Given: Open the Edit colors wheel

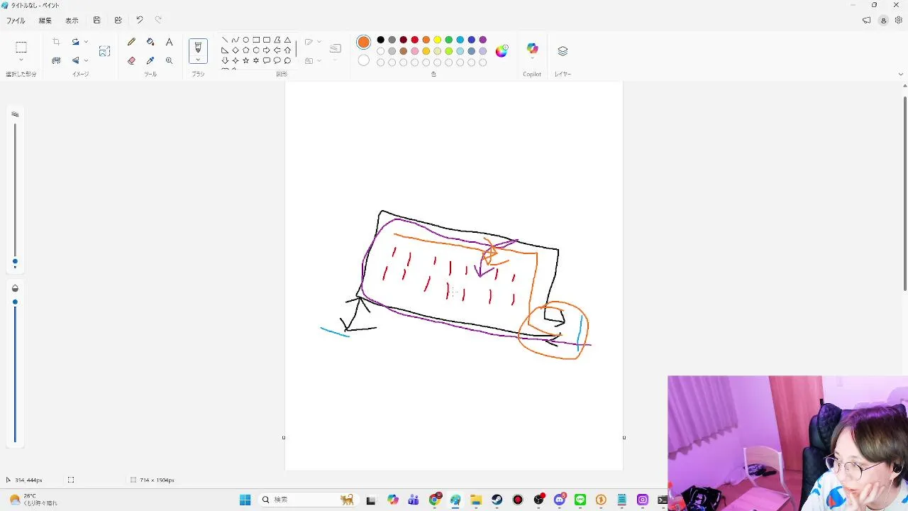Looking at the screenshot, I should [502, 50].
